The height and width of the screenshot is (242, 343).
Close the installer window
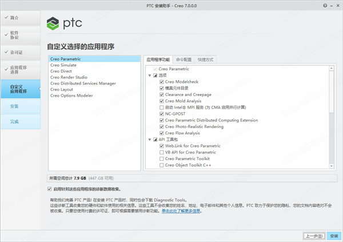(x=338, y=6)
